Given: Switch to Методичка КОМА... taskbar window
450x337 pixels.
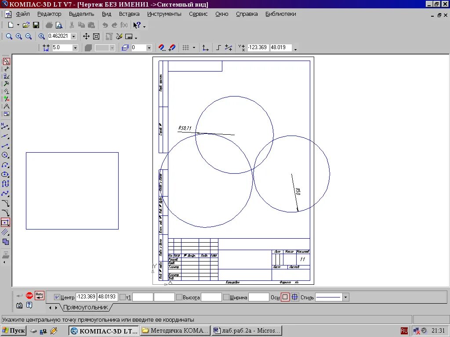Looking at the screenshot, I should point(175,331).
